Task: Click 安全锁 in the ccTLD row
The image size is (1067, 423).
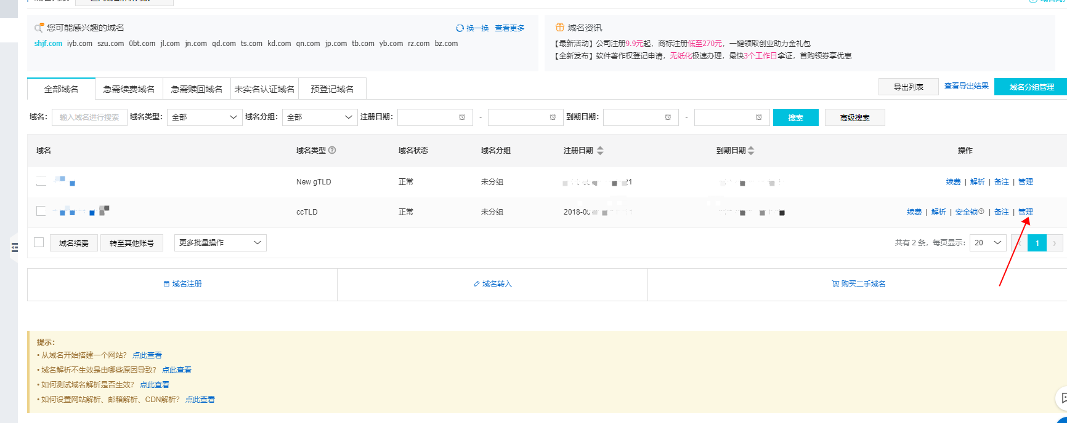Action: (967, 211)
